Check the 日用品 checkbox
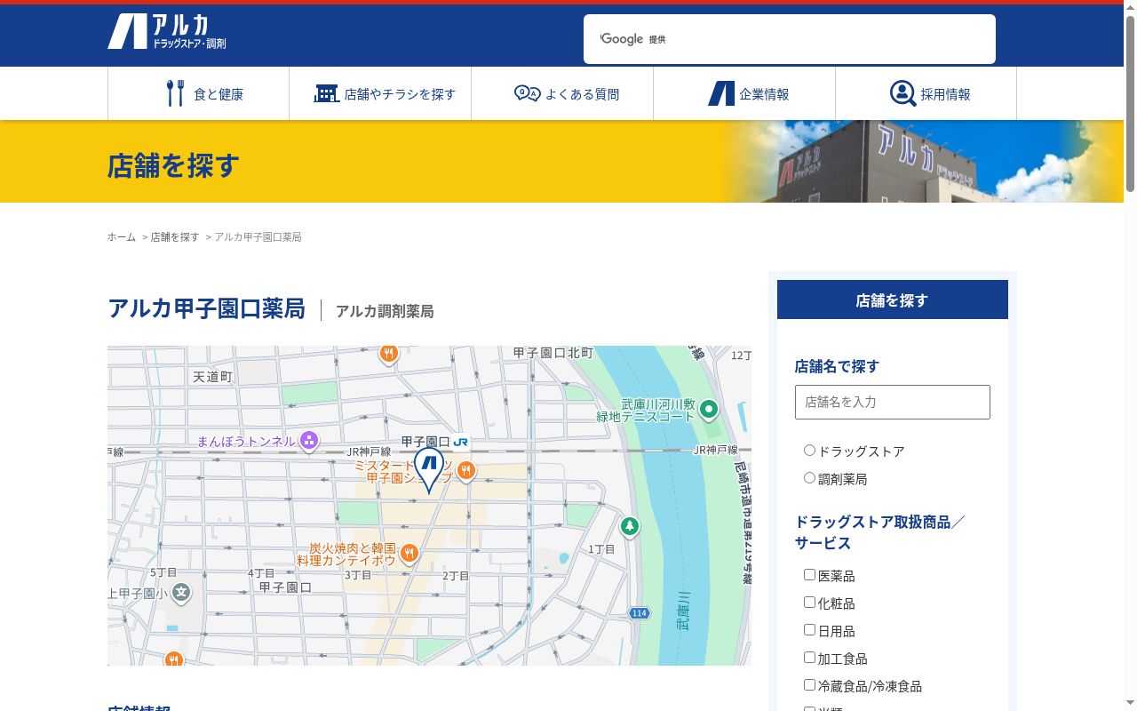Screen dimensions: 1137x711 click(x=809, y=630)
